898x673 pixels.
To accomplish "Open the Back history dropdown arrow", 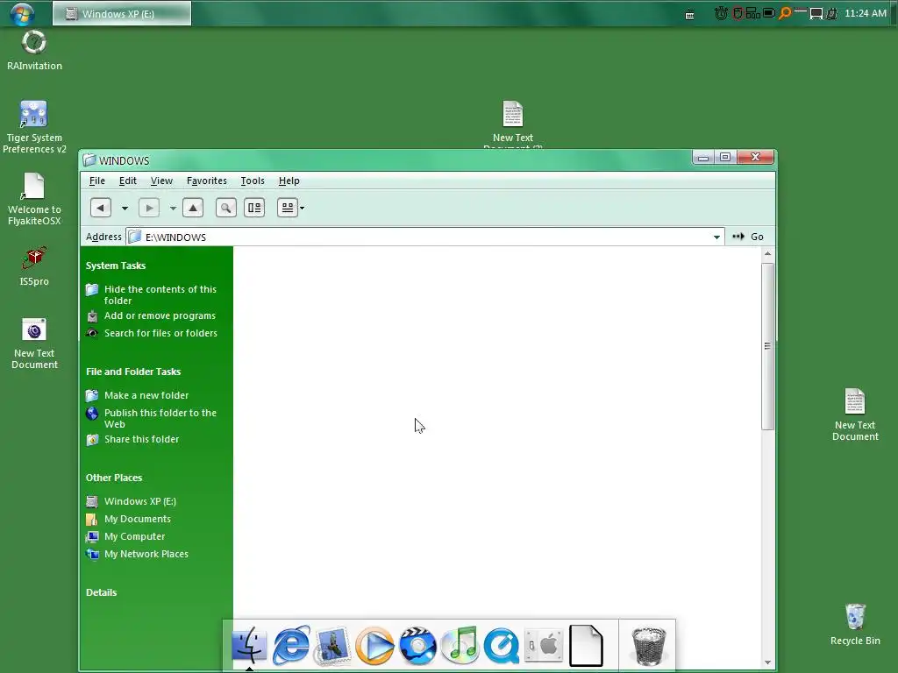I will pyautogui.click(x=125, y=209).
